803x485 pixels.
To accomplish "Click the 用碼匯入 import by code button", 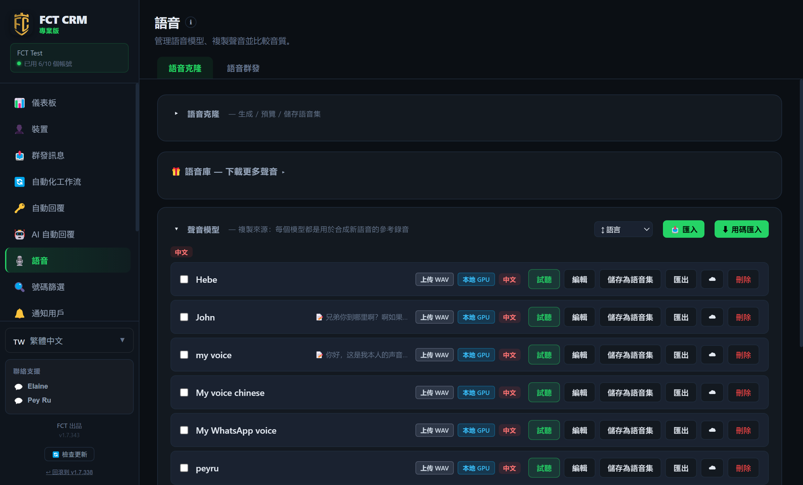I will coord(742,230).
